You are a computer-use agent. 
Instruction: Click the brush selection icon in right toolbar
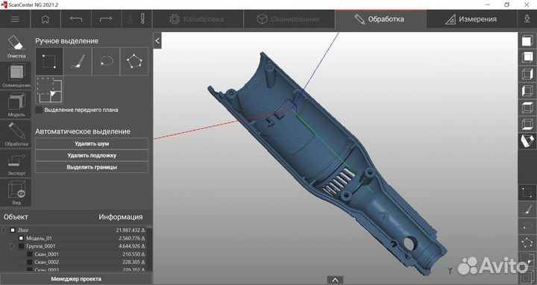point(527,209)
